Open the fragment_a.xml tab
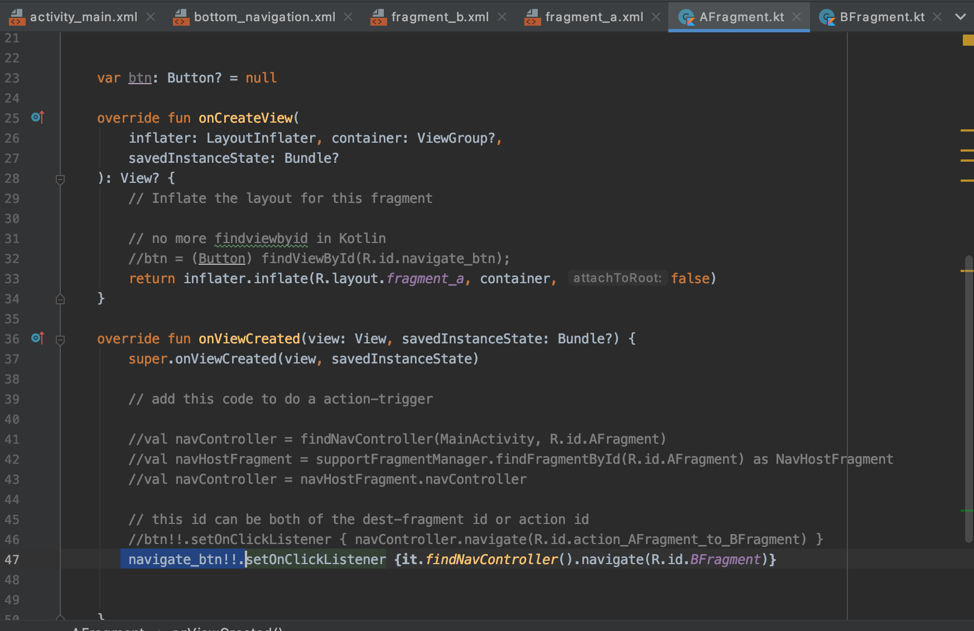974x631 pixels. tap(594, 17)
